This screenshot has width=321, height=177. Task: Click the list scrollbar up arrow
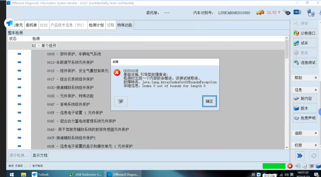tap(287, 38)
